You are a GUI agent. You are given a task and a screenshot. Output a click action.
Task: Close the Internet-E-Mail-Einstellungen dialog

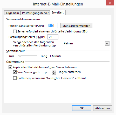(x=110, y=3)
